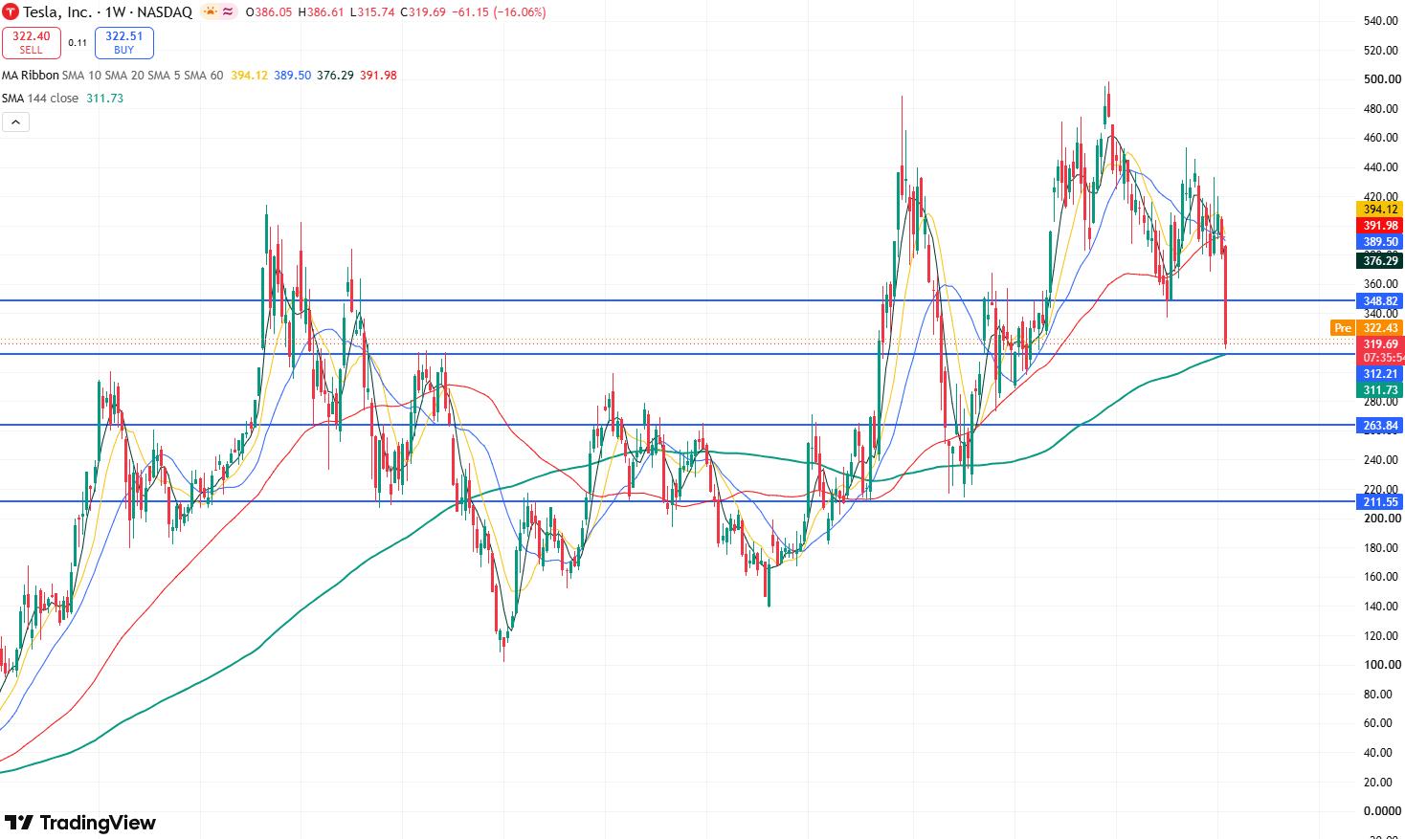This screenshot has height=839, width=1405.
Task: Click the BUY 322.51 button
Action: pyautogui.click(x=124, y=43)
